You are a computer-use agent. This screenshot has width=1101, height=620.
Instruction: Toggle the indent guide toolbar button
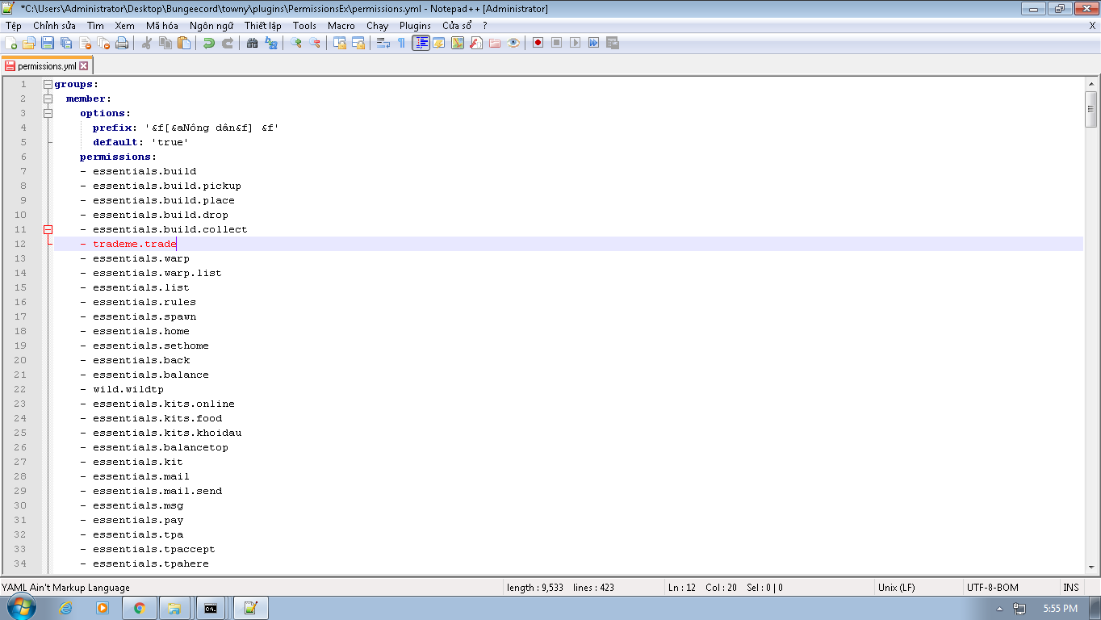[421, 43]
